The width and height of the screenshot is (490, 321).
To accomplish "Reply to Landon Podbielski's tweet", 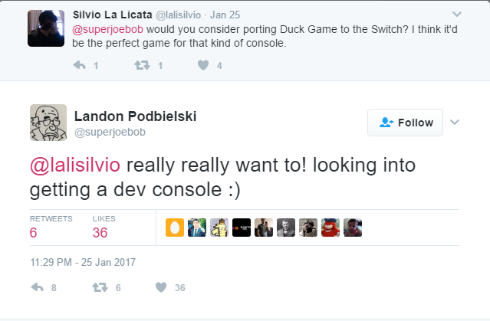I will (37, 287).
